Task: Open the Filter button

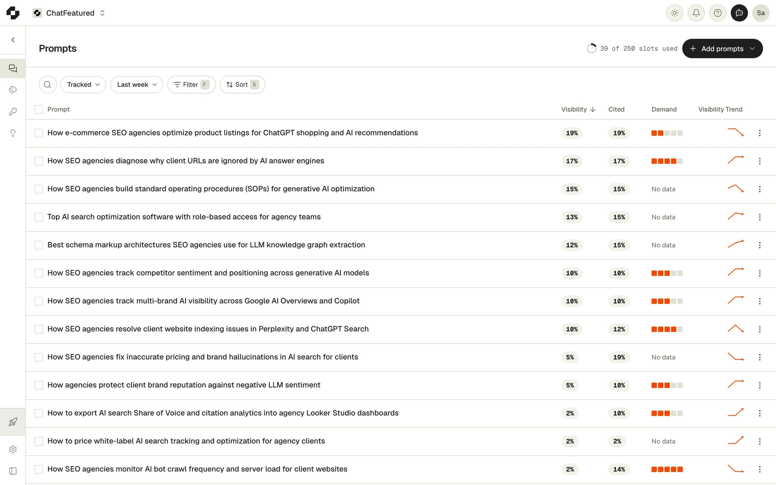Action: pos(191,84)
